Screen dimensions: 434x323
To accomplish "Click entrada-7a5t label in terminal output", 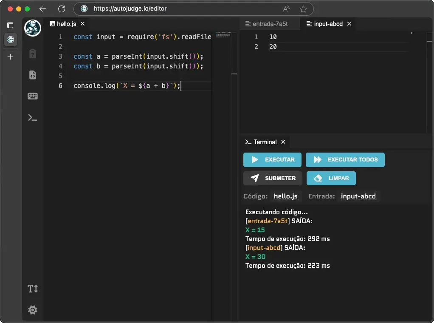I will pos(268,221).
